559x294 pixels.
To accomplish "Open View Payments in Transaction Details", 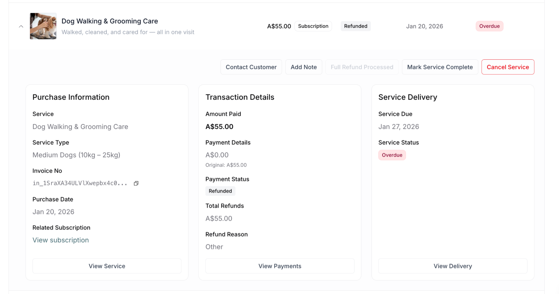I will (280, 266).
